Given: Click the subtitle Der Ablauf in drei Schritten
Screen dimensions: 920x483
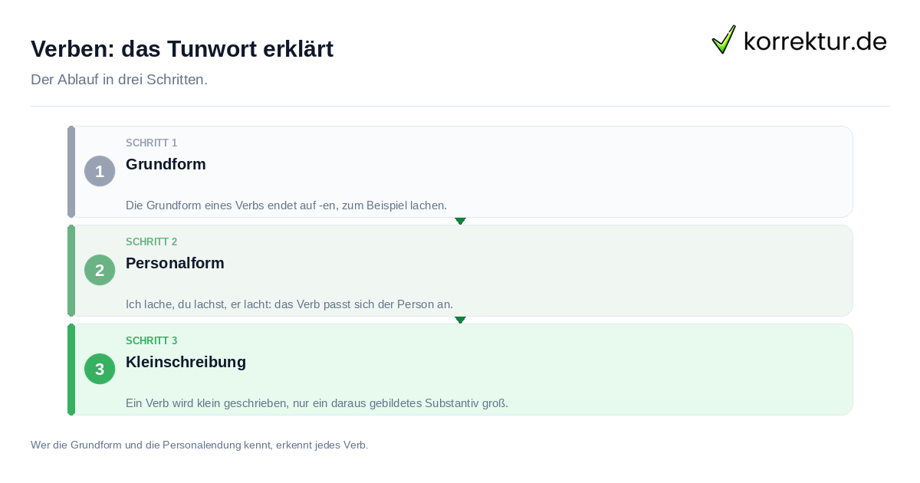Looking at the screenshot, I should (119, 80).
